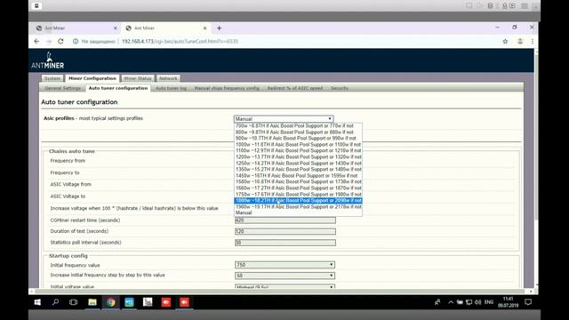The height and width of the screenshot is (320, 569).
Task: Open the blue app icon beside Chrome
Action: (129, 302)
